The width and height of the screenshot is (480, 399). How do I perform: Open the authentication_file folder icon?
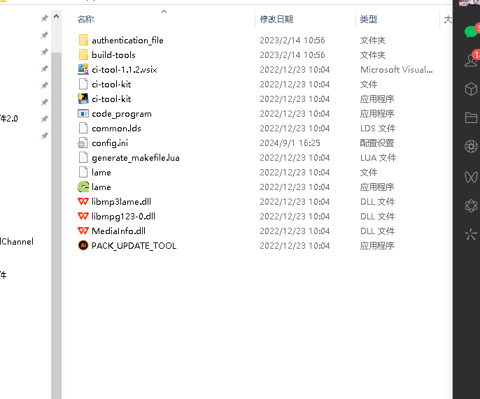click(83, 40)
